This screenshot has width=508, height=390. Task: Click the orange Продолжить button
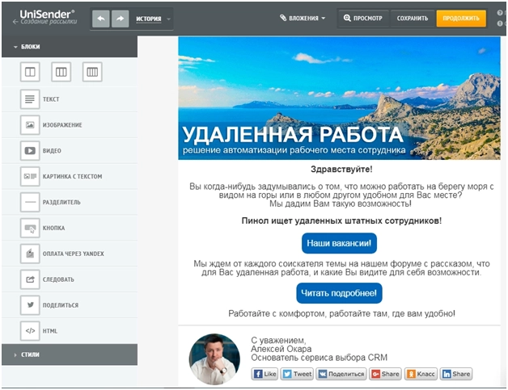[x=461, y=18]
